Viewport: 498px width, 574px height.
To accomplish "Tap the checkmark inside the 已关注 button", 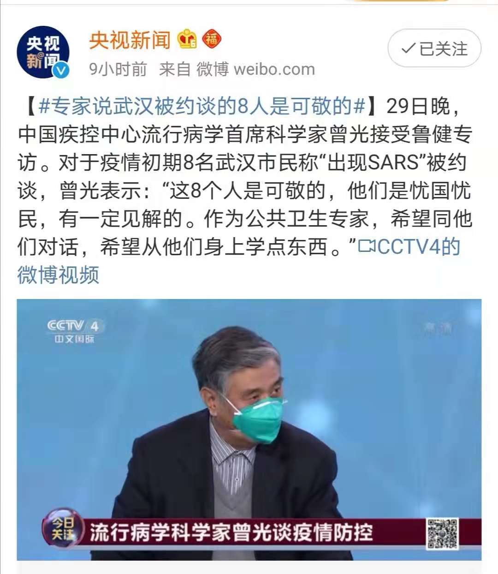I will tap(408, 48).
